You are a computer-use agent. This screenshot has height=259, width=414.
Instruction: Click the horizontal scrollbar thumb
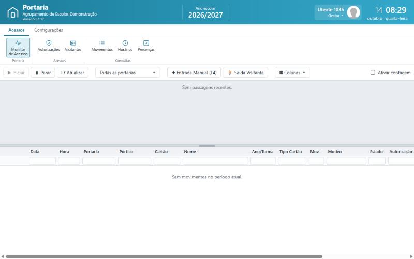click(x=164, y=256)
